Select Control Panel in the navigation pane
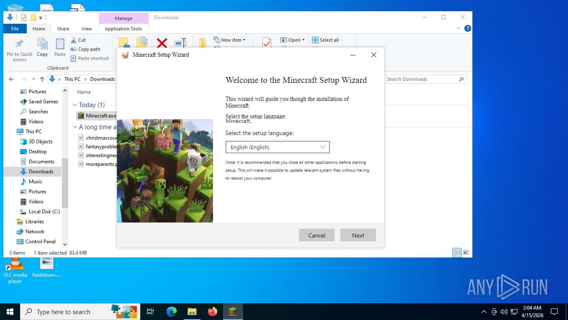568x320 pixels. pos(36,242)
